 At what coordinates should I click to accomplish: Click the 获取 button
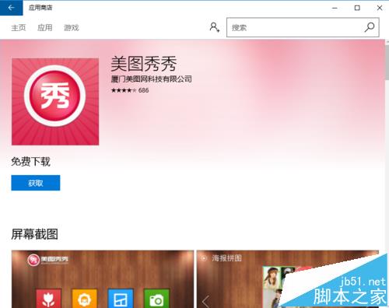pyautogui.click(x=36, y=183)
